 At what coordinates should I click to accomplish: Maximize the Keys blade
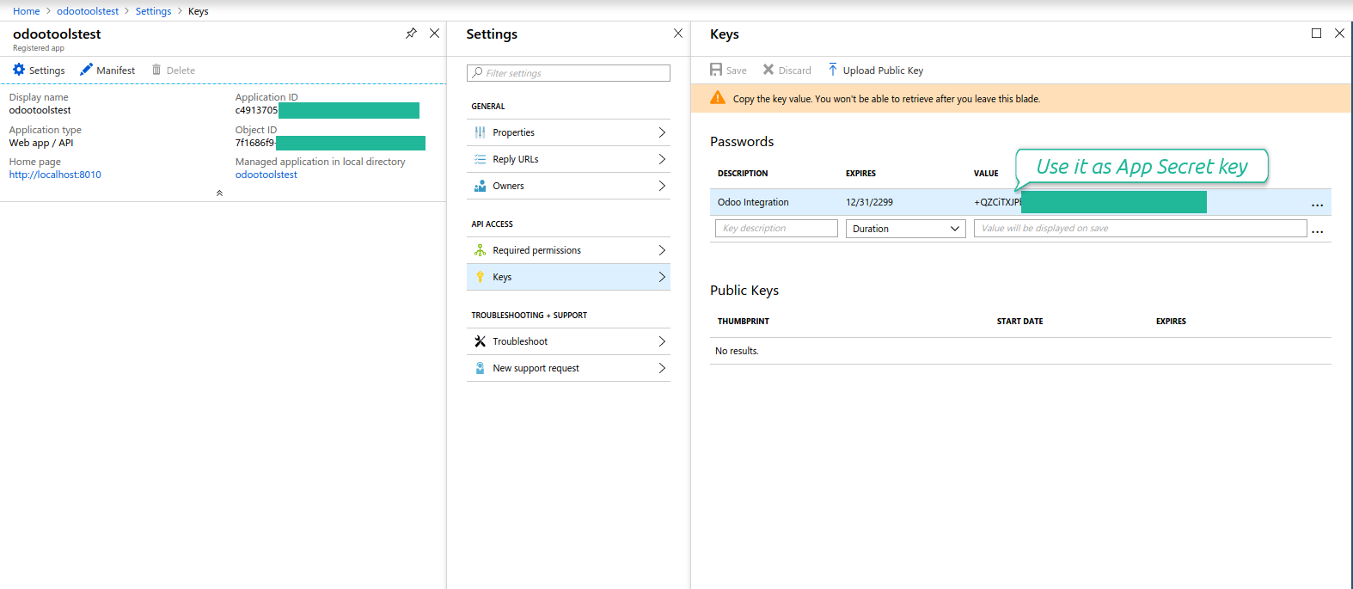coord(1316,34)
